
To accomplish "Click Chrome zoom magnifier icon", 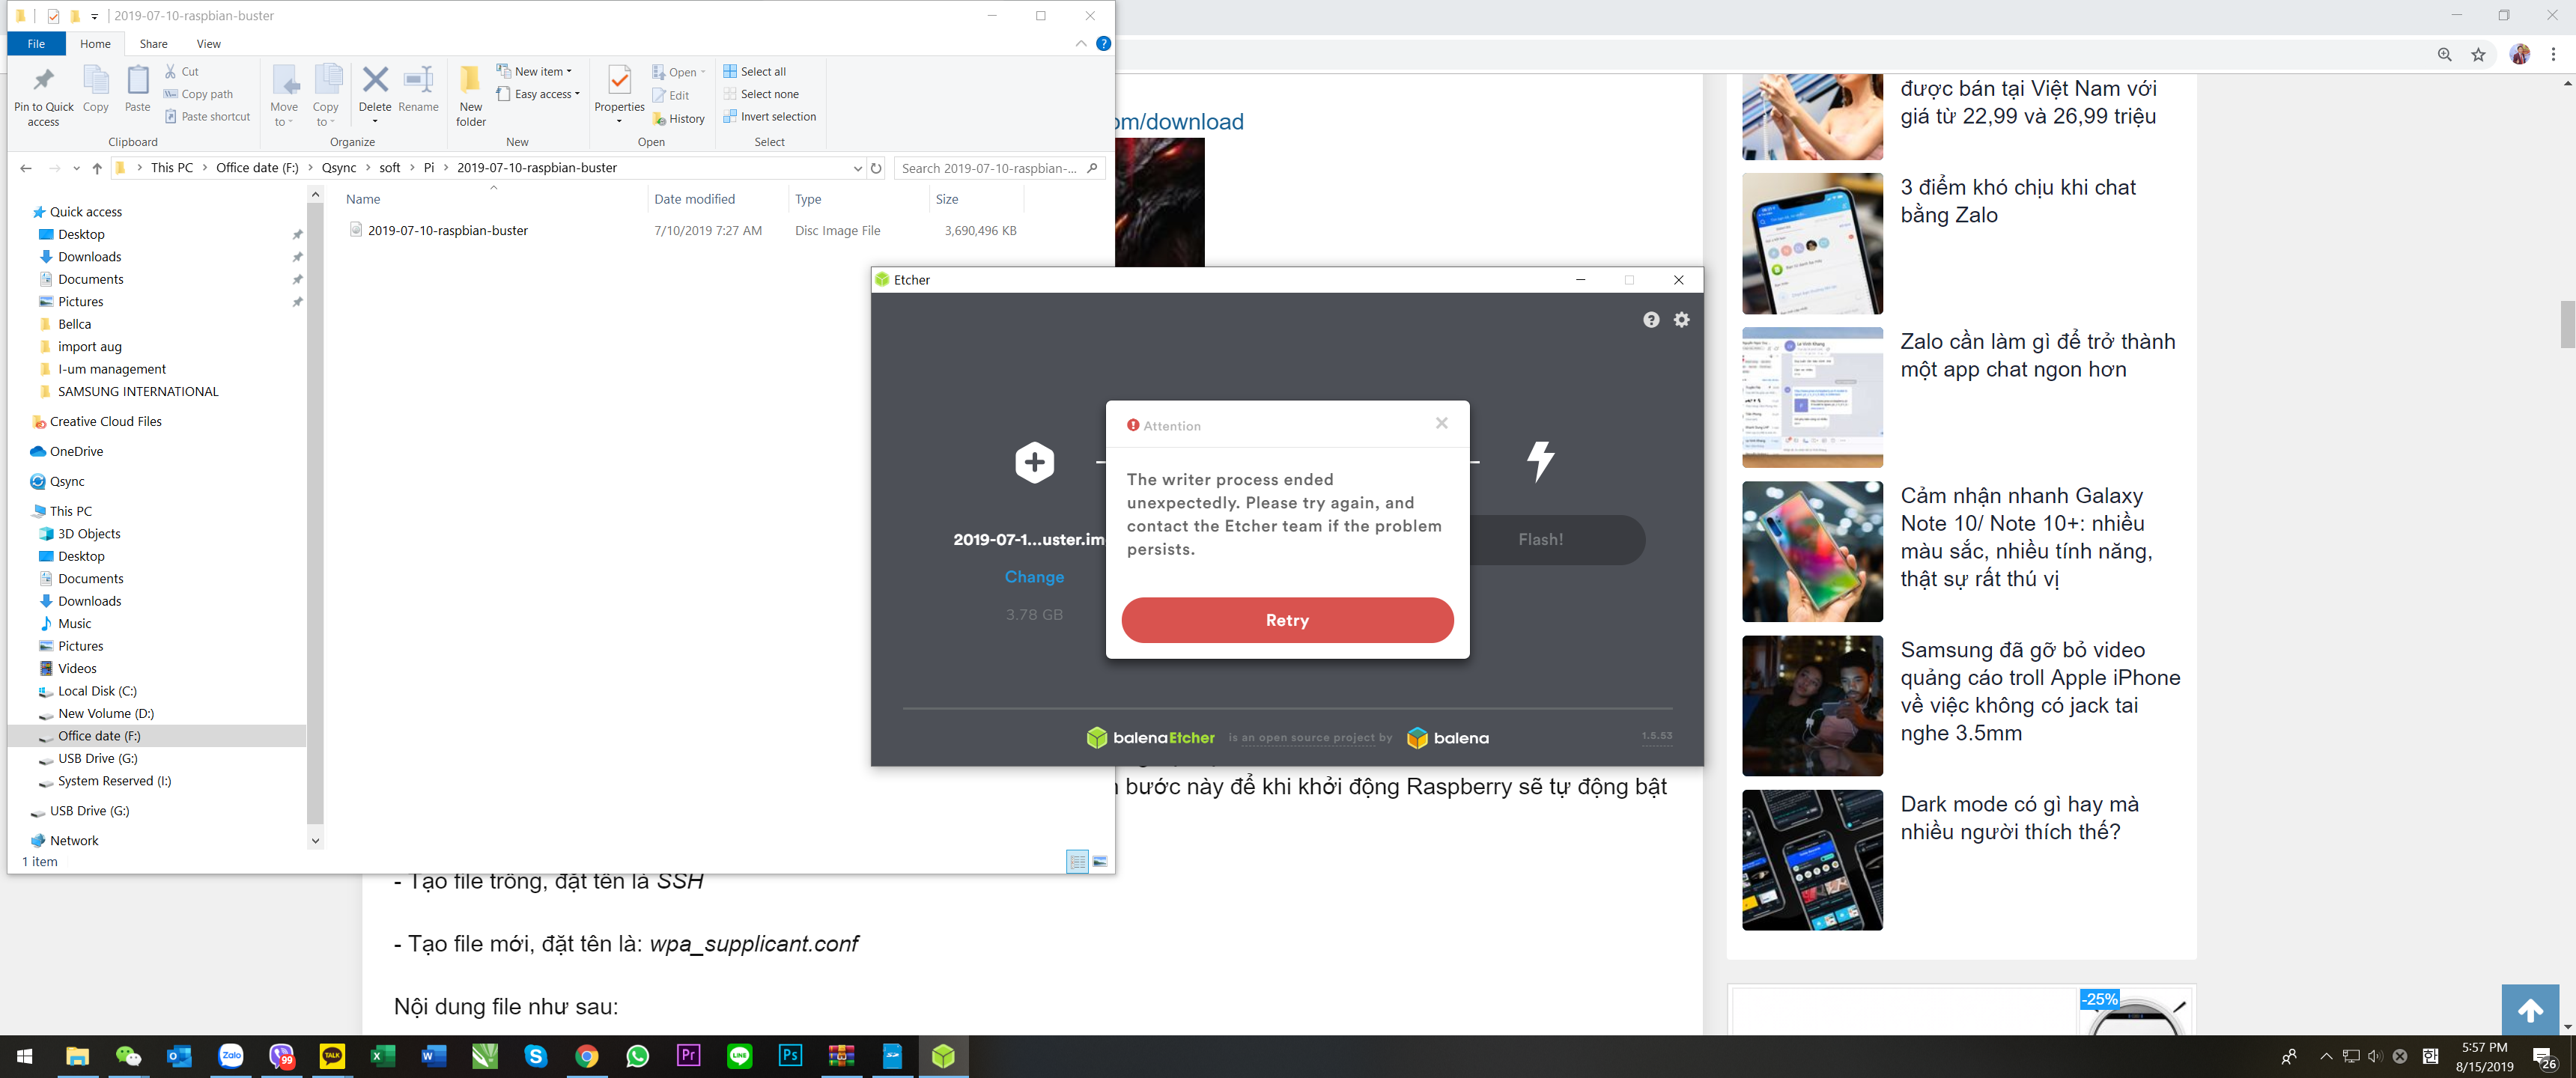I will [2444, 54].
